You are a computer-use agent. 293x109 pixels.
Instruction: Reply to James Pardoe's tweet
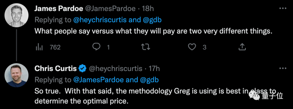coord(97,47)
